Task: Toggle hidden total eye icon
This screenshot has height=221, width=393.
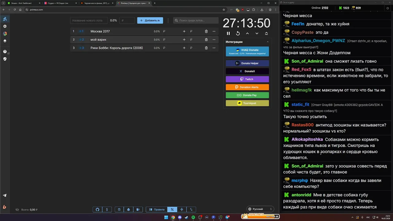Action: [x=17, y=210]
